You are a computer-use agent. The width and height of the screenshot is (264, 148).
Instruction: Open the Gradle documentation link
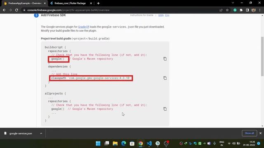[x=83, y=27]
